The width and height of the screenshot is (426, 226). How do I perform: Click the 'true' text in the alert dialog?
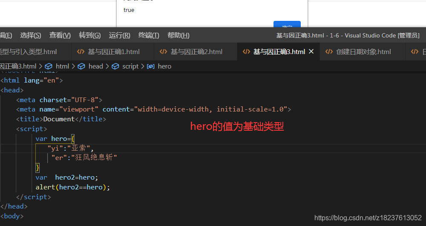(129, 10)
